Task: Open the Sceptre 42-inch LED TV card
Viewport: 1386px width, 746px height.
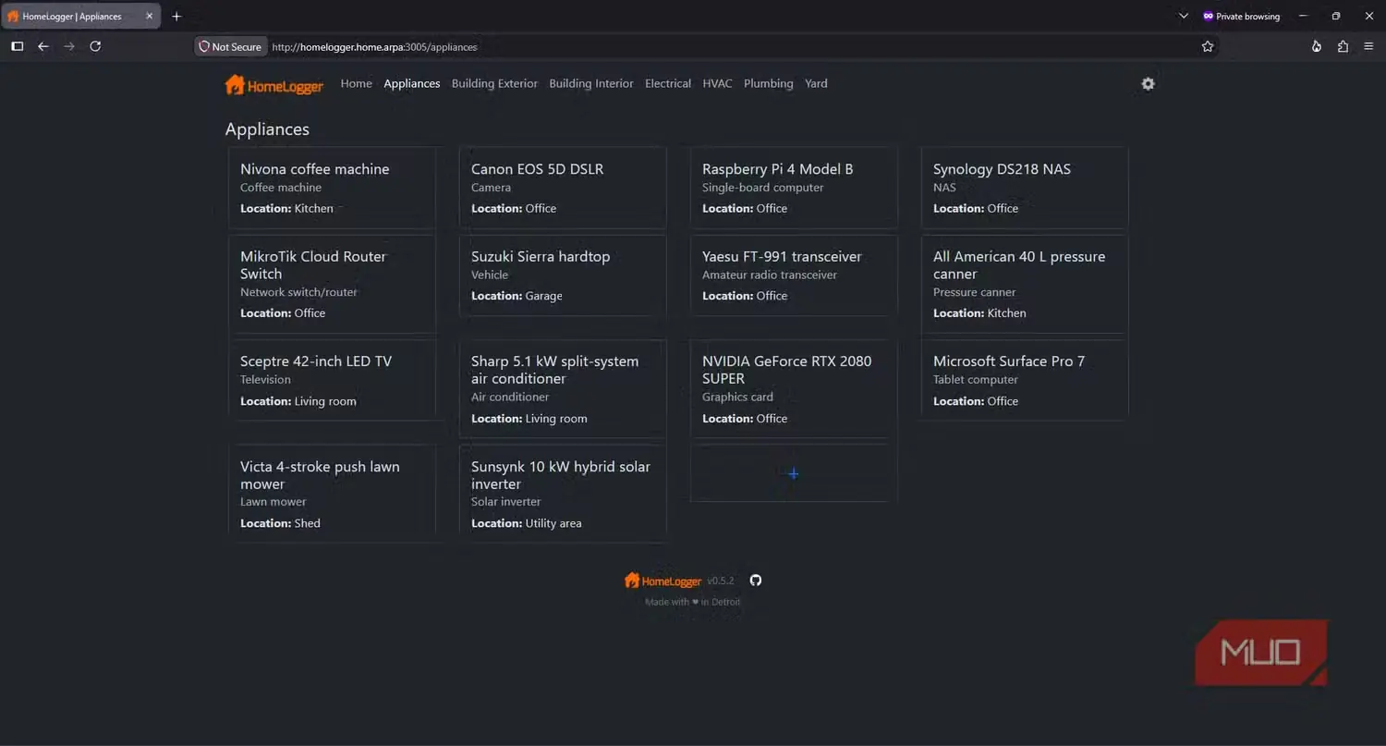Action: (x=332, y=380)
